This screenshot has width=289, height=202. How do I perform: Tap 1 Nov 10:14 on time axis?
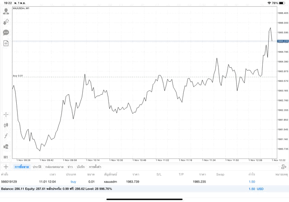click(x=93, y=160)
